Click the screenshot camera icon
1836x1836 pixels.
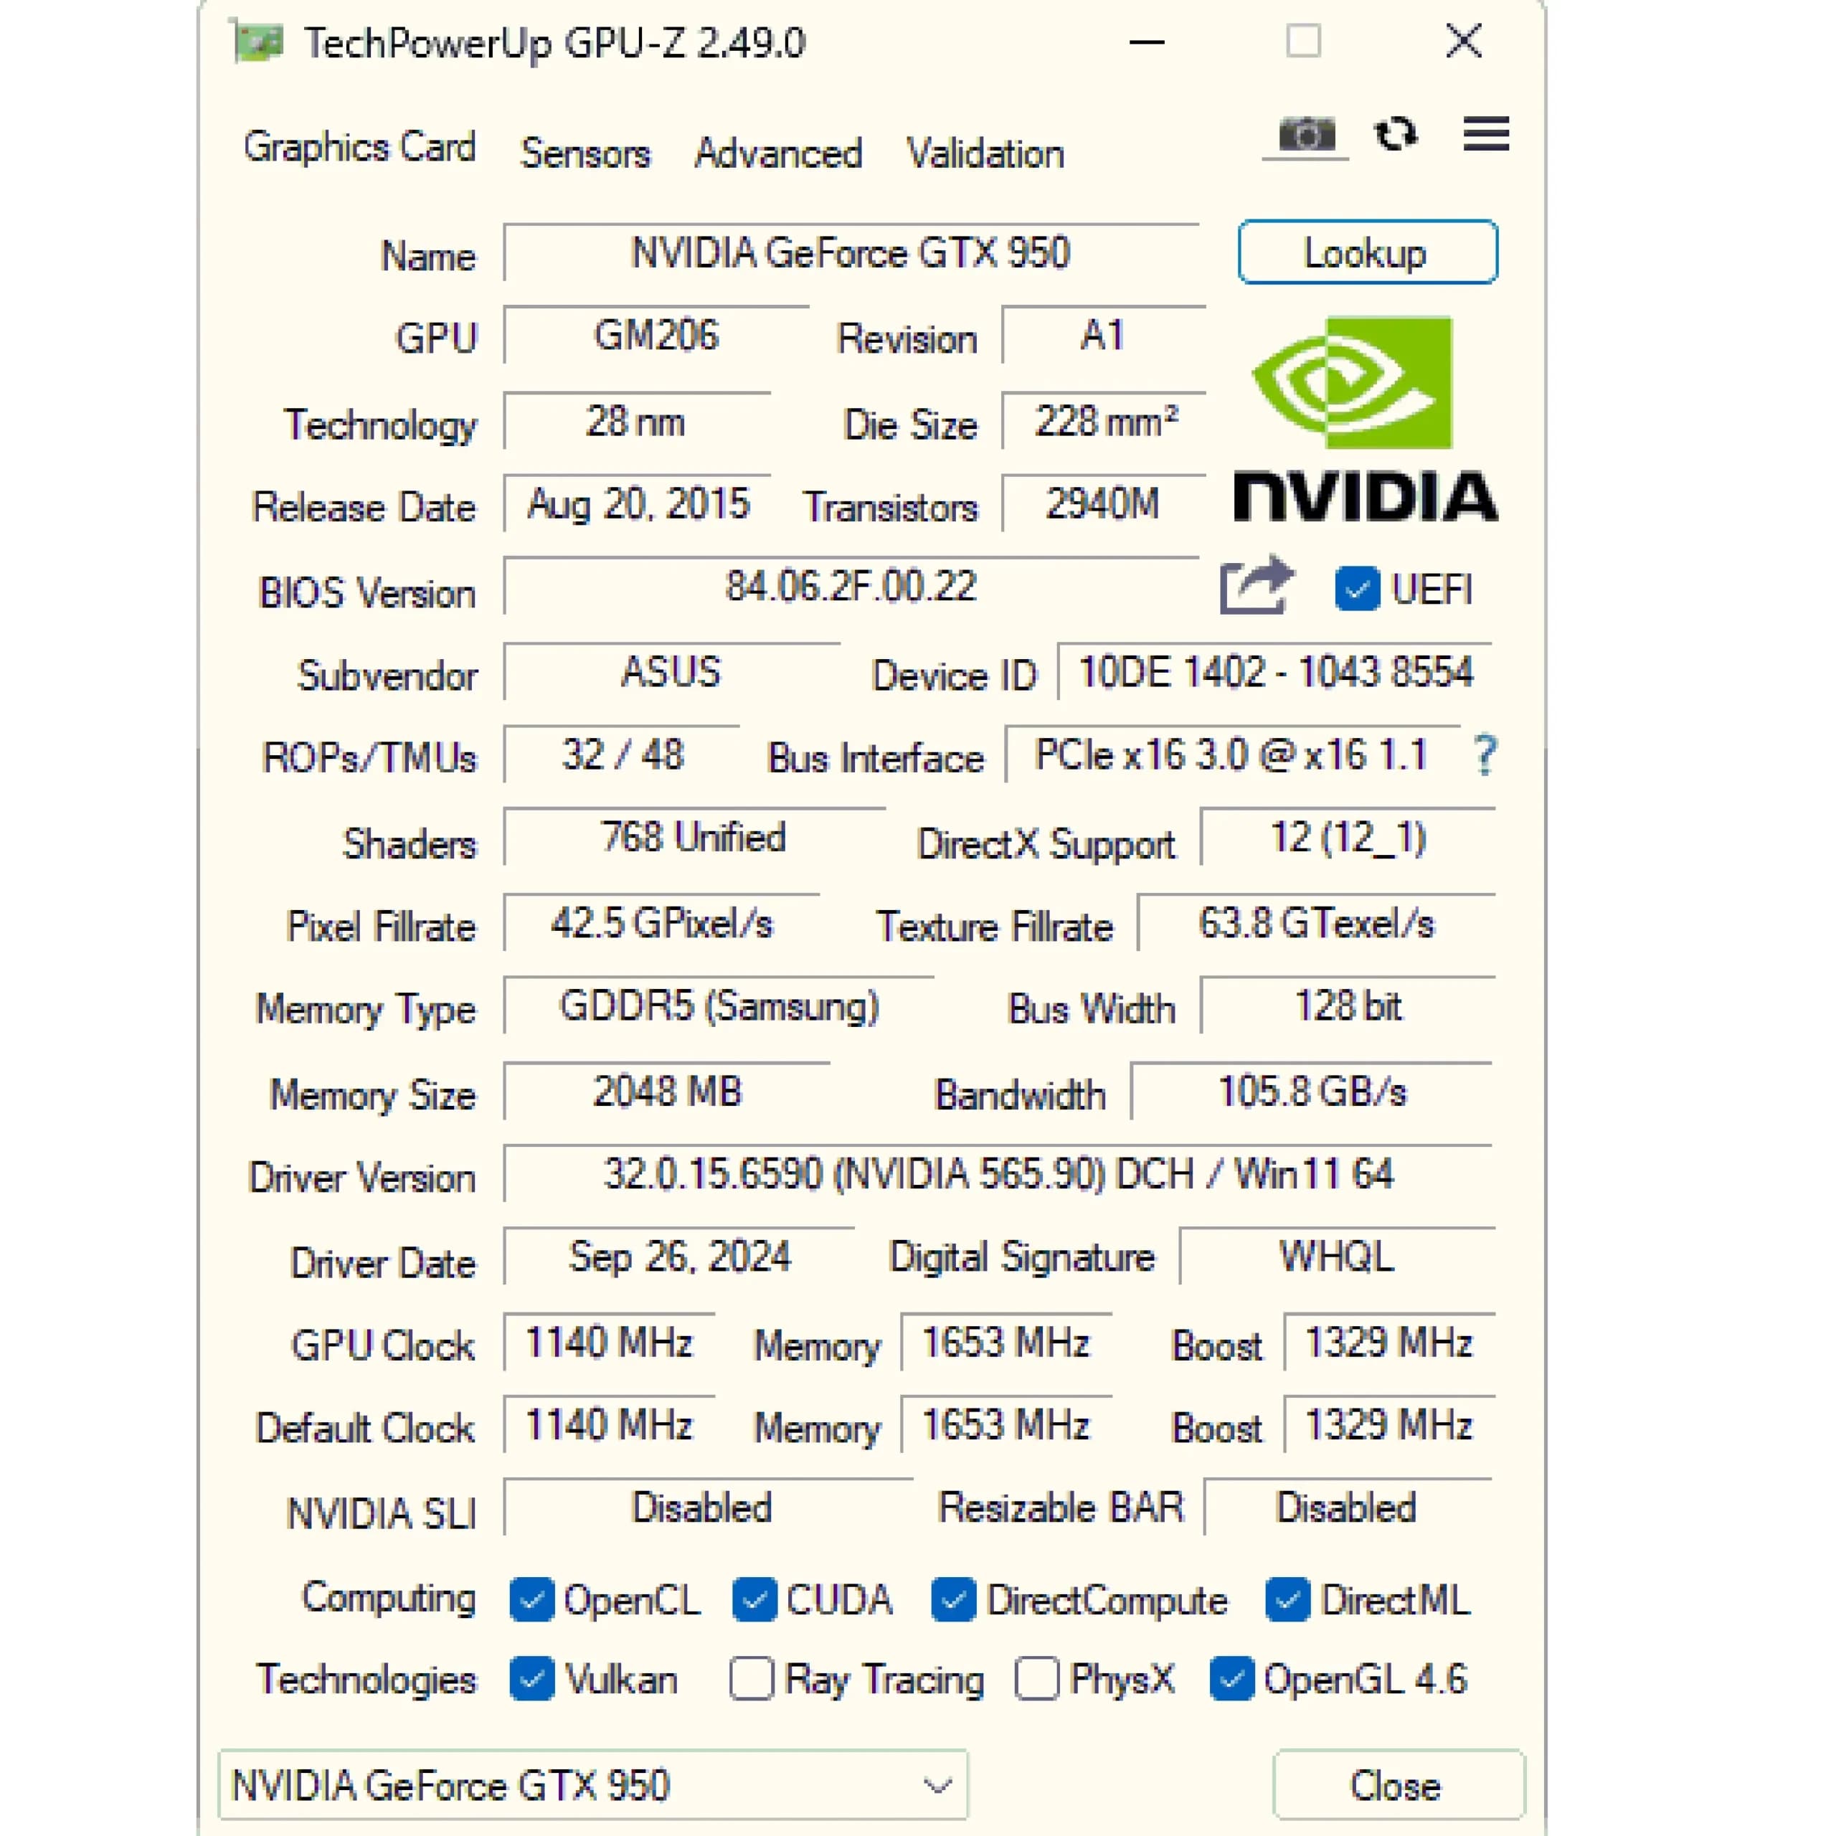click(x=1307, y=135)
